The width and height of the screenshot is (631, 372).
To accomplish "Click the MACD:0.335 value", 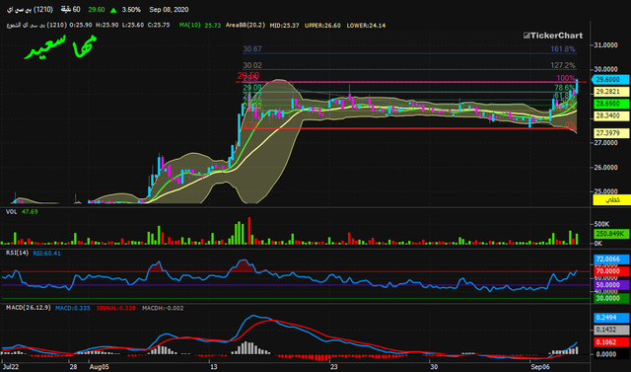I will (x=73, y=308).
